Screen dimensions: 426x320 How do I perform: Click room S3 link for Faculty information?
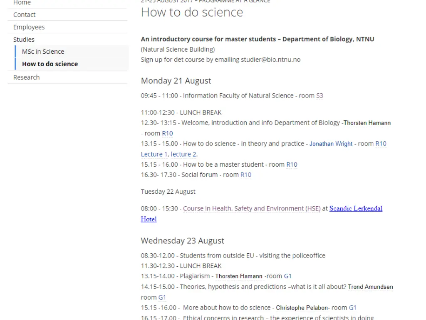coord(319,96)
